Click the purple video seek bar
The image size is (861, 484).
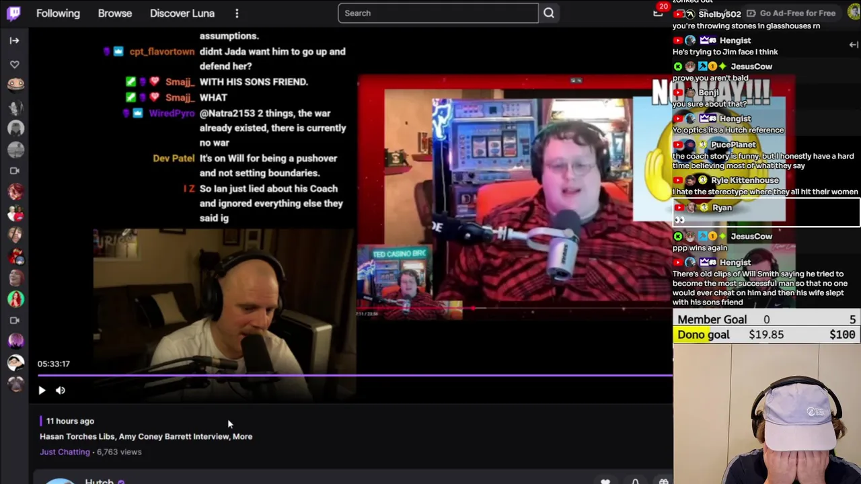tap(354, 376)
